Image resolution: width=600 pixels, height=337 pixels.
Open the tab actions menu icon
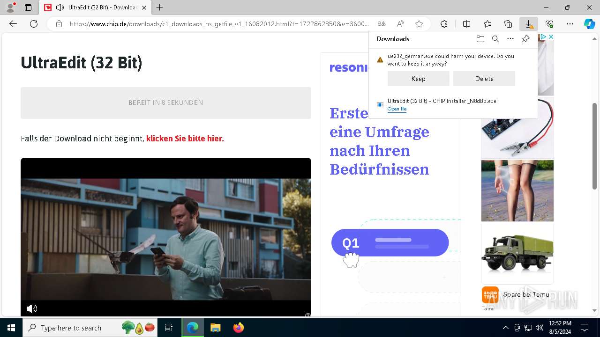click(28, 7)
